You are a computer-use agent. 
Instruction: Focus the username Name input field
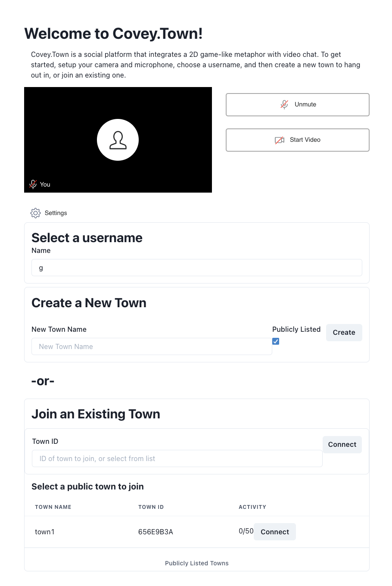pyautogui.click(x=196, y=268)
